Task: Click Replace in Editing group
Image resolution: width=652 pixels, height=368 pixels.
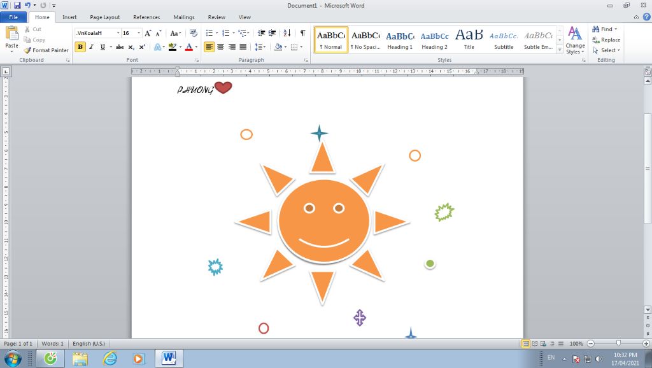Action: pyautogui.click(x=606, y=40)
